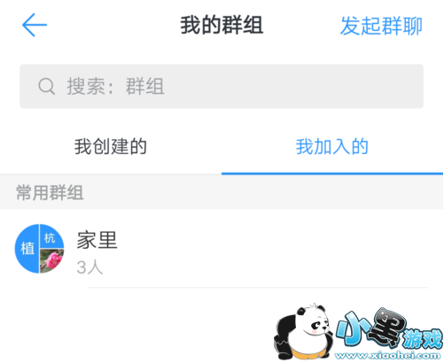Viewport: 444px width, 363px height.
Task: Click the magnifier icon in search bar
Action: (x=47, y=86)
